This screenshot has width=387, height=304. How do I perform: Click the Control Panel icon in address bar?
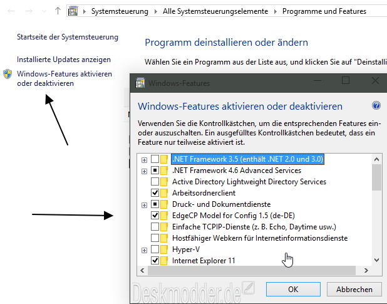coord(73,11)
